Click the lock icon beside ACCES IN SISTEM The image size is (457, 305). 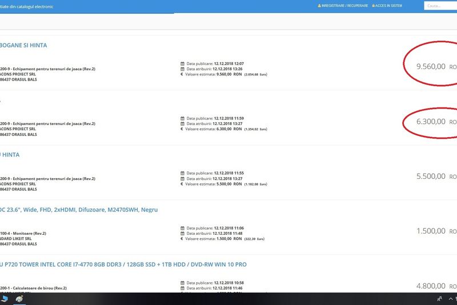pyautogui.click(x=374, y=6)
